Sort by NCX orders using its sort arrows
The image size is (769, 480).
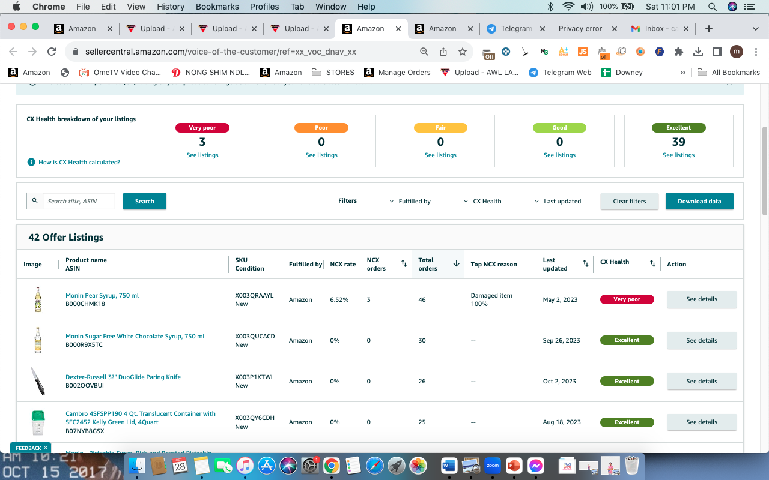pos(404,264)
